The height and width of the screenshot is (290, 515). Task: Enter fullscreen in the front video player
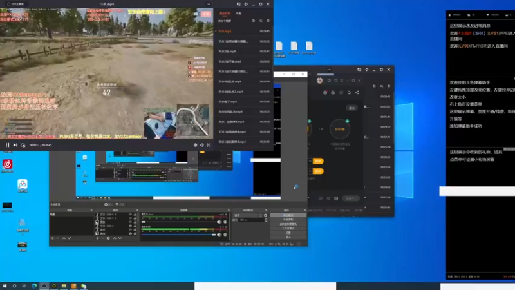[208, 145]
